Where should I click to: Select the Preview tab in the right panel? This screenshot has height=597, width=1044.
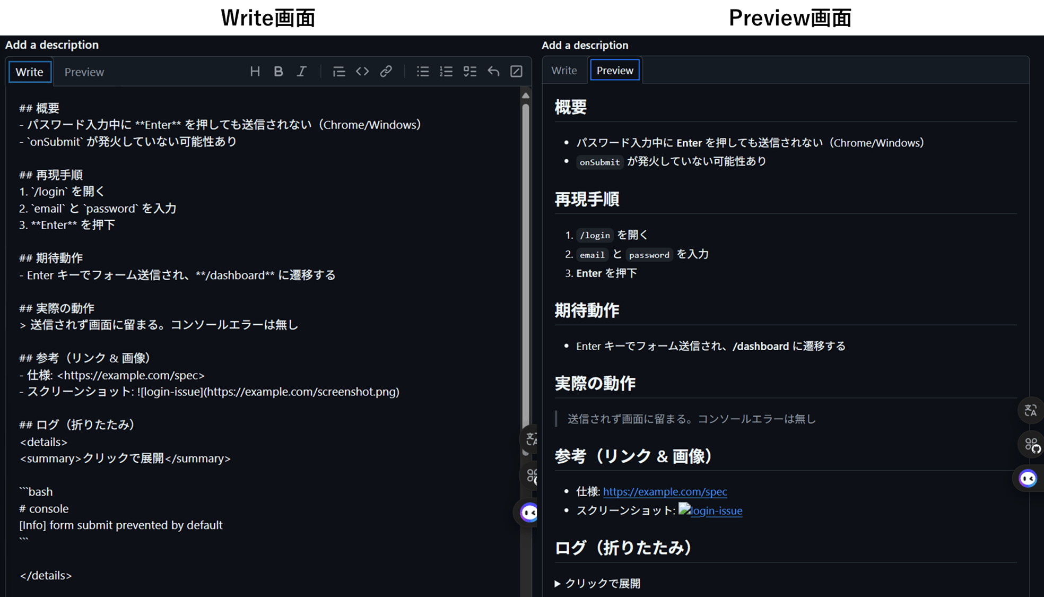[615, 71]
